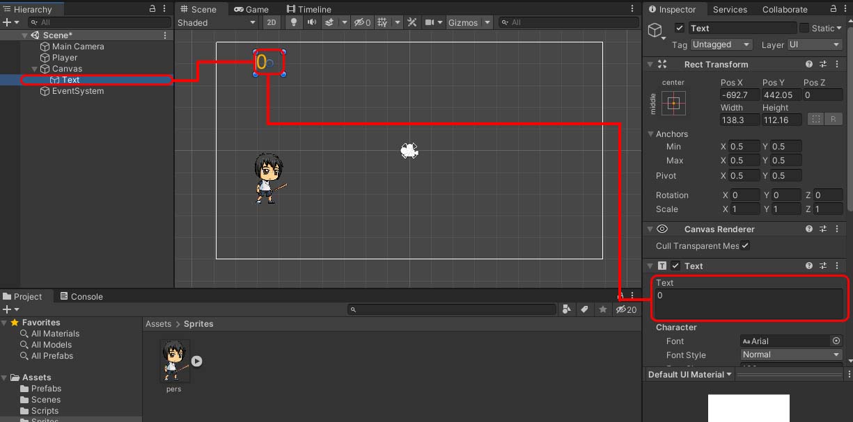Screen dimensions: 853x422
Task: Click the anchor presets box icon
Action: click(x=673, y=104)
